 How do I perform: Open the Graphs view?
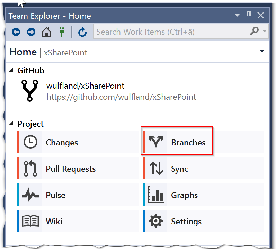(184, 195)
